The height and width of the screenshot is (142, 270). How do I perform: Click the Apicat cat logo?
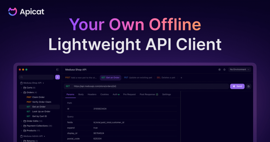tap(12, 12)
